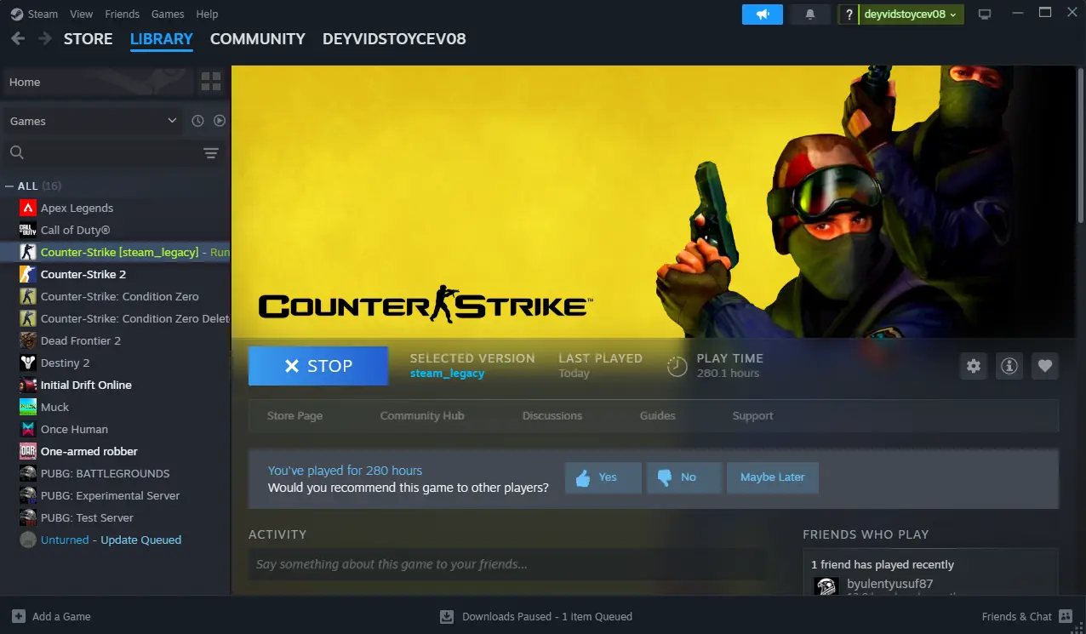Image resolution: width=1086 pixels, height=634 pixels.
Task: Open the Games menu
Action: point(168,14)
